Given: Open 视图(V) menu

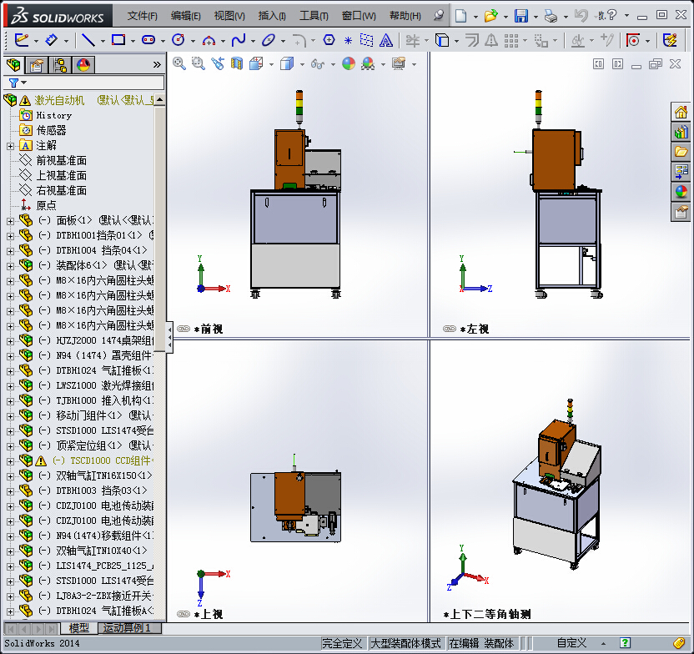Looking at the screenshot, I should (229, 16).
